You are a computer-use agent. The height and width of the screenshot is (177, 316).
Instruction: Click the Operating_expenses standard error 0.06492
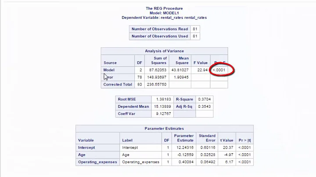[208, 162]
